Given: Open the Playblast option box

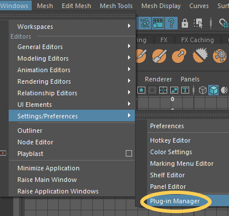Looking at the screenshot, I should coord(129,154).
